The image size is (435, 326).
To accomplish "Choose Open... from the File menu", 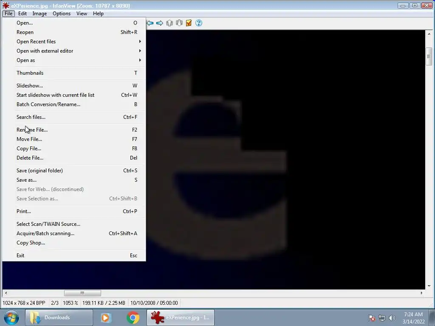I will tap(79, 23).
